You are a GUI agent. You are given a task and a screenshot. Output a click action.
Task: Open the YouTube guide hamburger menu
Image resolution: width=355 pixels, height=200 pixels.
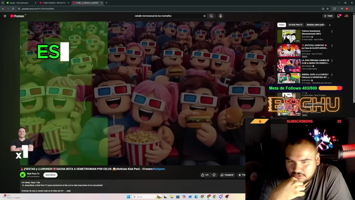(5, 16)
